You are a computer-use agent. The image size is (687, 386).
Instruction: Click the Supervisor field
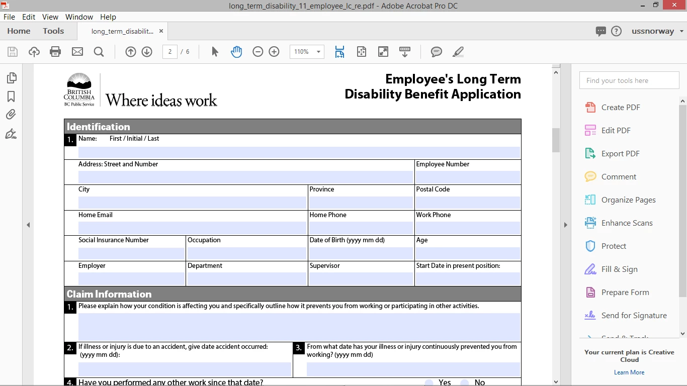point(361,279)
